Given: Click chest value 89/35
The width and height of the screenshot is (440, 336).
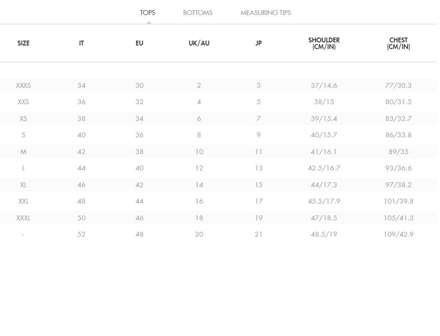Looking at the screenshot, I should pos(398,152).
